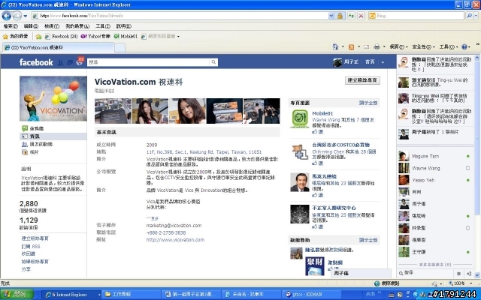The height and width of the screenshot is (300, 481).
Task: Expand the address bar history dropdown
Action: [x=331, y=16]
